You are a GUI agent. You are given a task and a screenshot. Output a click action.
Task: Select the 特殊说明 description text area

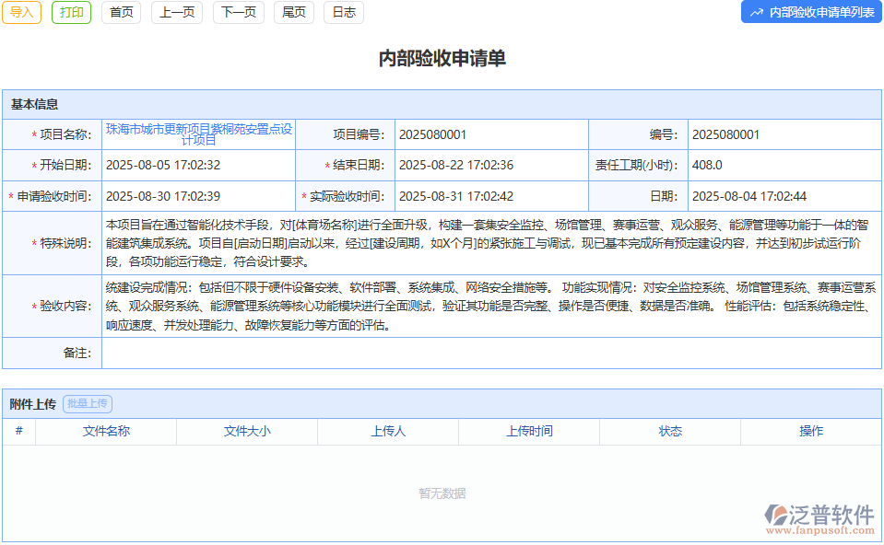(489, 245)
